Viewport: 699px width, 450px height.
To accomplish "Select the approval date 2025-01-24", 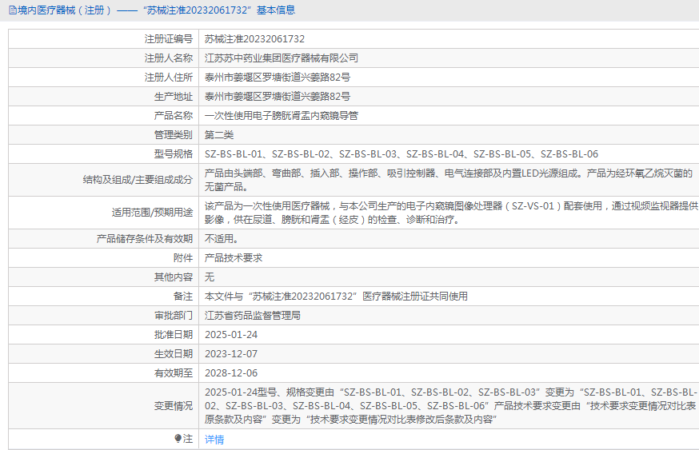I will click(x=231, y=335).
